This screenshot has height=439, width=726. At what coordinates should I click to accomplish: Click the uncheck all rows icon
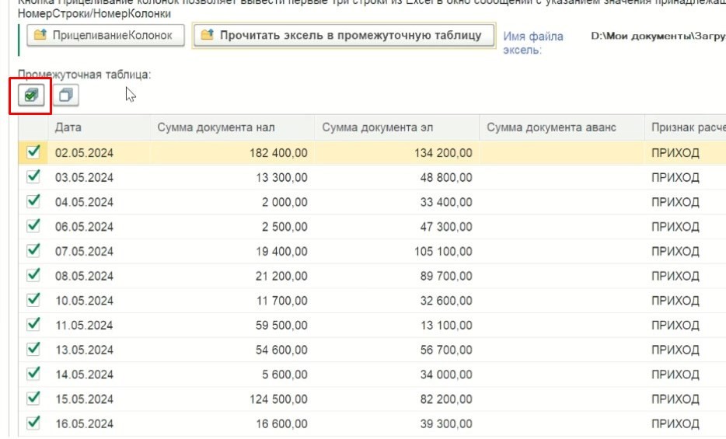(x=66, y=95)
